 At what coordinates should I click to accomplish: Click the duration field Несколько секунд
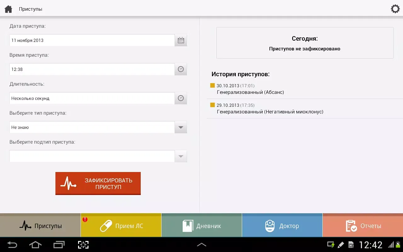tap(92, 98)
